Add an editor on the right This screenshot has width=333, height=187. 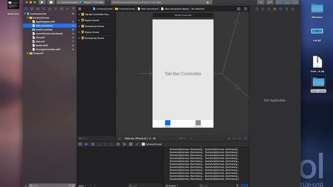pos(246,9)
